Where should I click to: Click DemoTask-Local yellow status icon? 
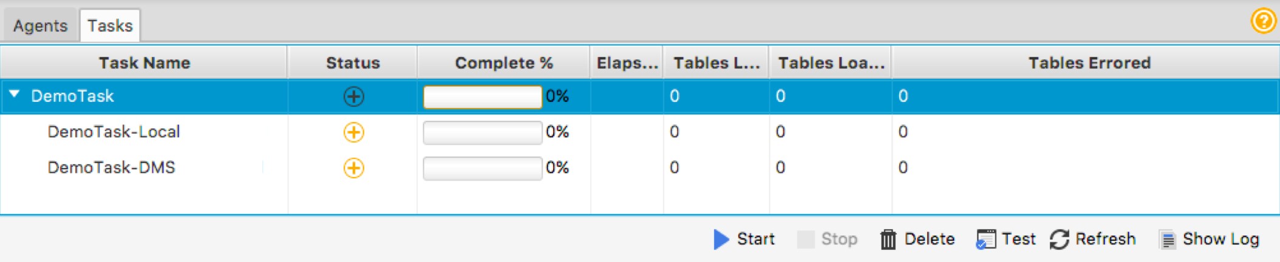pos(353,132)
